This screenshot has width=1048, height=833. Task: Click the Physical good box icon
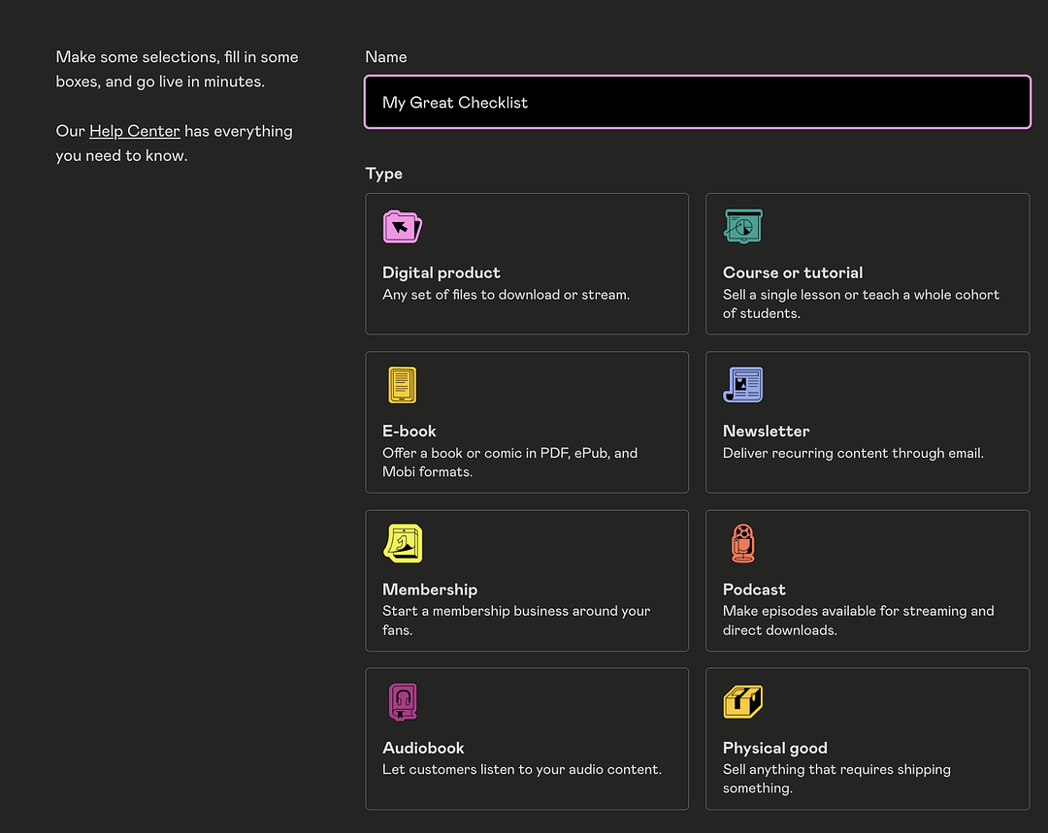742,701
